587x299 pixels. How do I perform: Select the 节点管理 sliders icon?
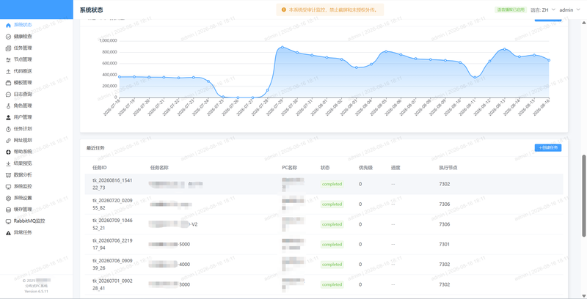8,60
